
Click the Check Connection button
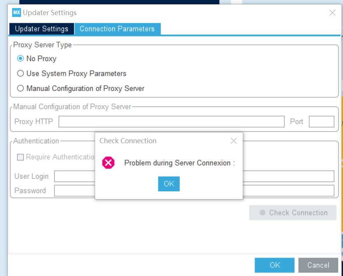tap(293, 213)
